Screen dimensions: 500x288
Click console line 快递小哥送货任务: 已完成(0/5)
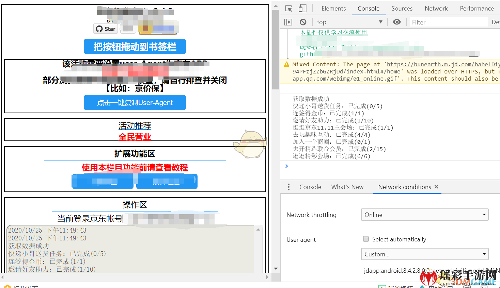pyautogui.click(x=338, y=106)
